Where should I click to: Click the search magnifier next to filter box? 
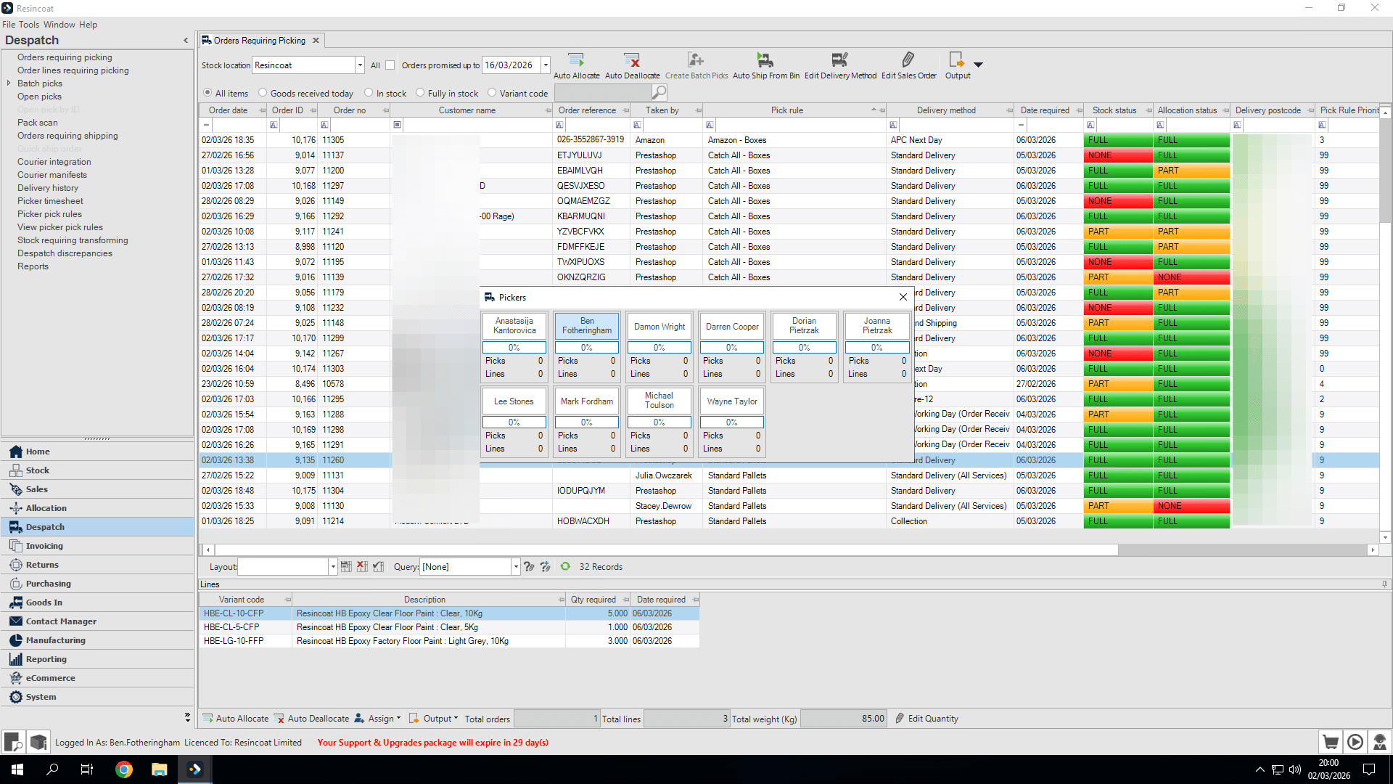pos(659,92)
